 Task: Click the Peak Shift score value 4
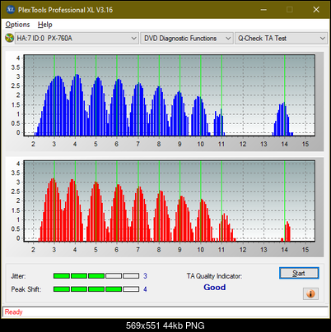pyautogui.click(x=145, y=289)
